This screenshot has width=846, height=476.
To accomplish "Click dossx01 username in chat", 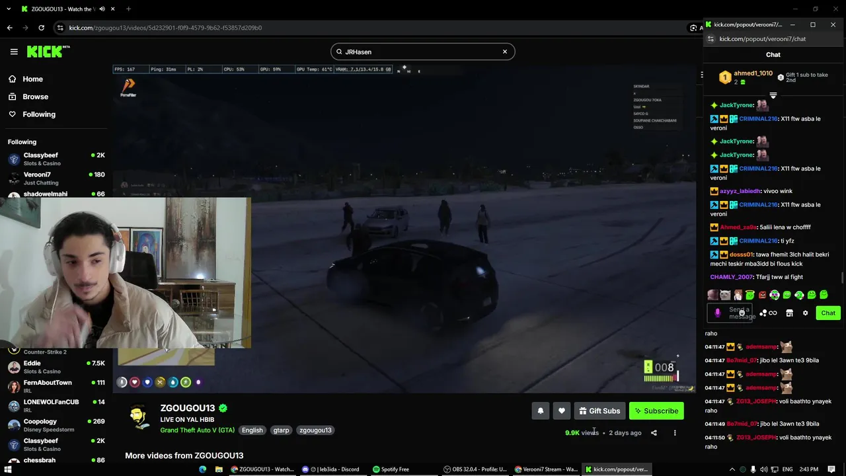I will [742, 255].
